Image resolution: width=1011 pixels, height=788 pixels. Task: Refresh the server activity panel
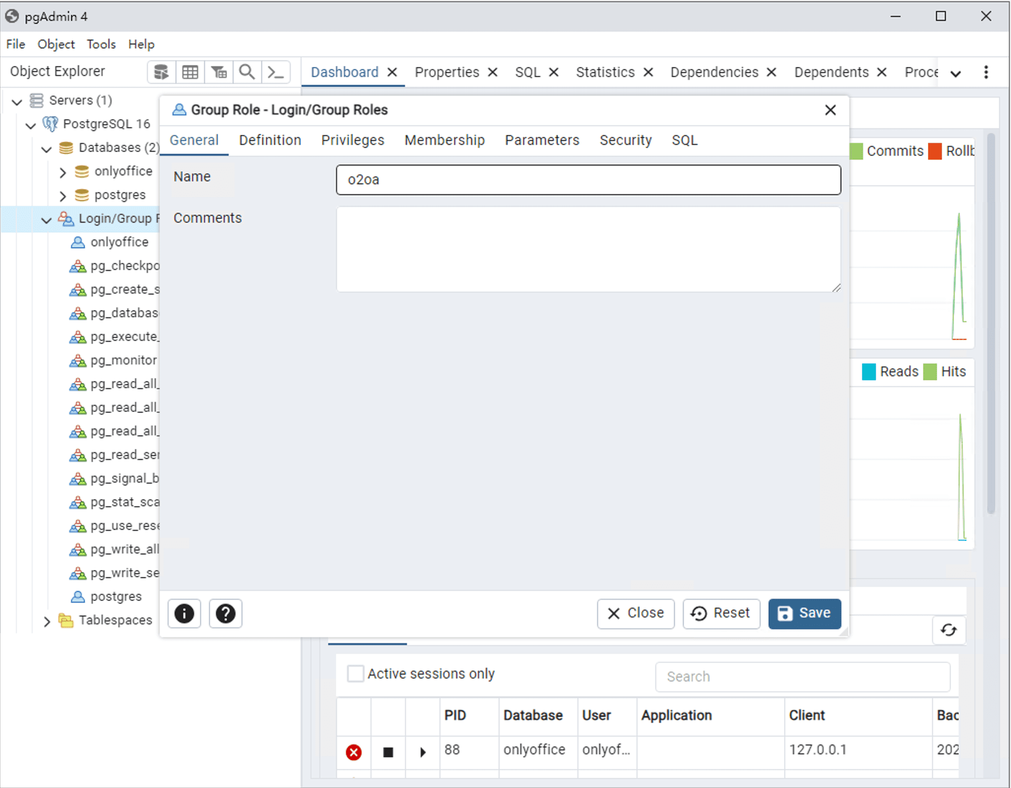tap(948, 630)
